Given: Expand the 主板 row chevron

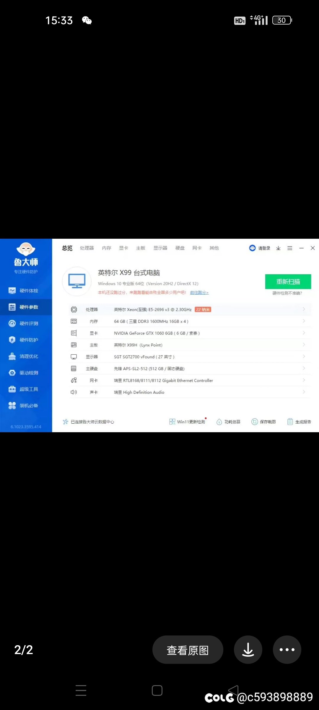Looking at the screenshot, I should [x=304, y=345].
